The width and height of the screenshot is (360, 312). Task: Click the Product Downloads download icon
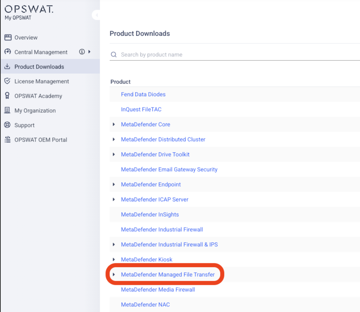pos(8,66)
